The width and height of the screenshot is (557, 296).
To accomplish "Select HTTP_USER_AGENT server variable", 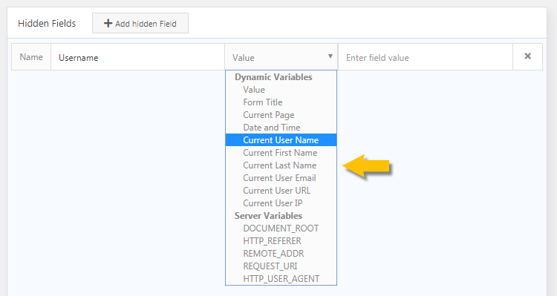I will (281, 279).
